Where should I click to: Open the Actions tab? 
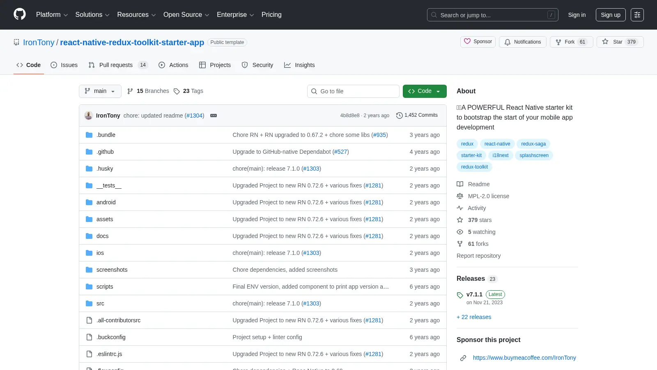point(173,65)
